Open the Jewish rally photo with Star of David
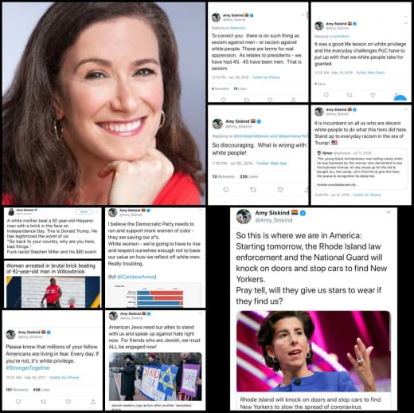 click(x=155, y=376)
